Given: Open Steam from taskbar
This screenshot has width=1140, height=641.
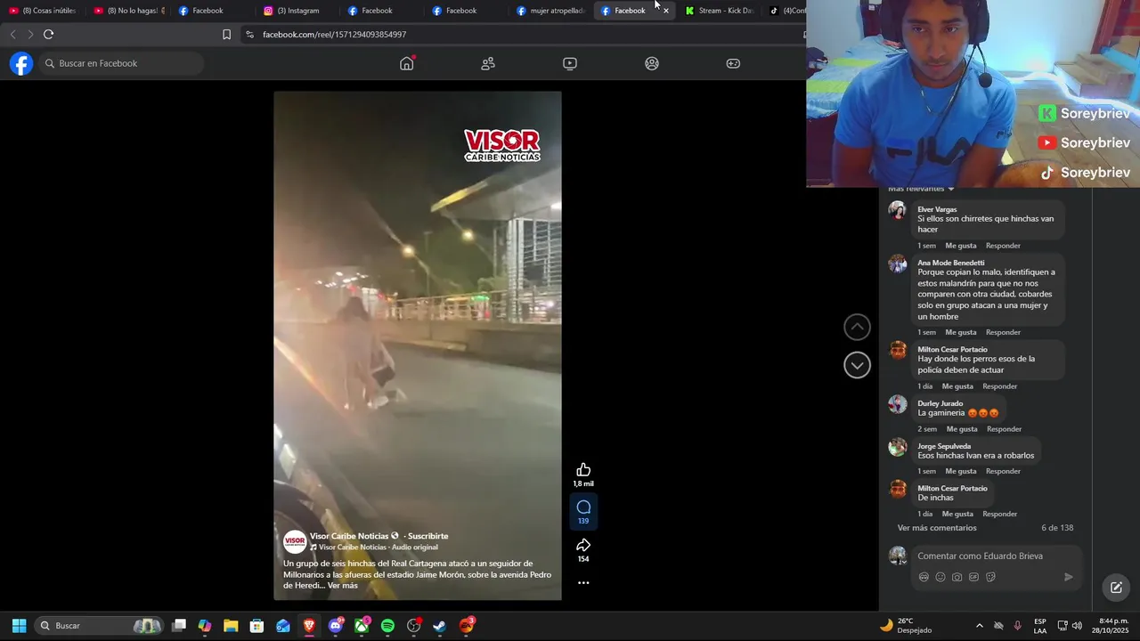Looking at the screenshot, I should (439, 626).
